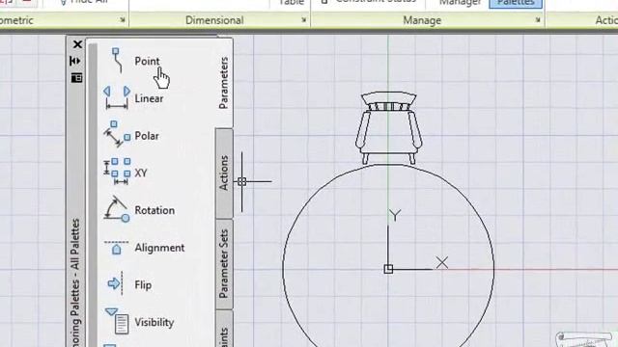The height and width of the screenshot is (347, 618).
Task: Select the Flip parameter icon
Action: (117, 283)
